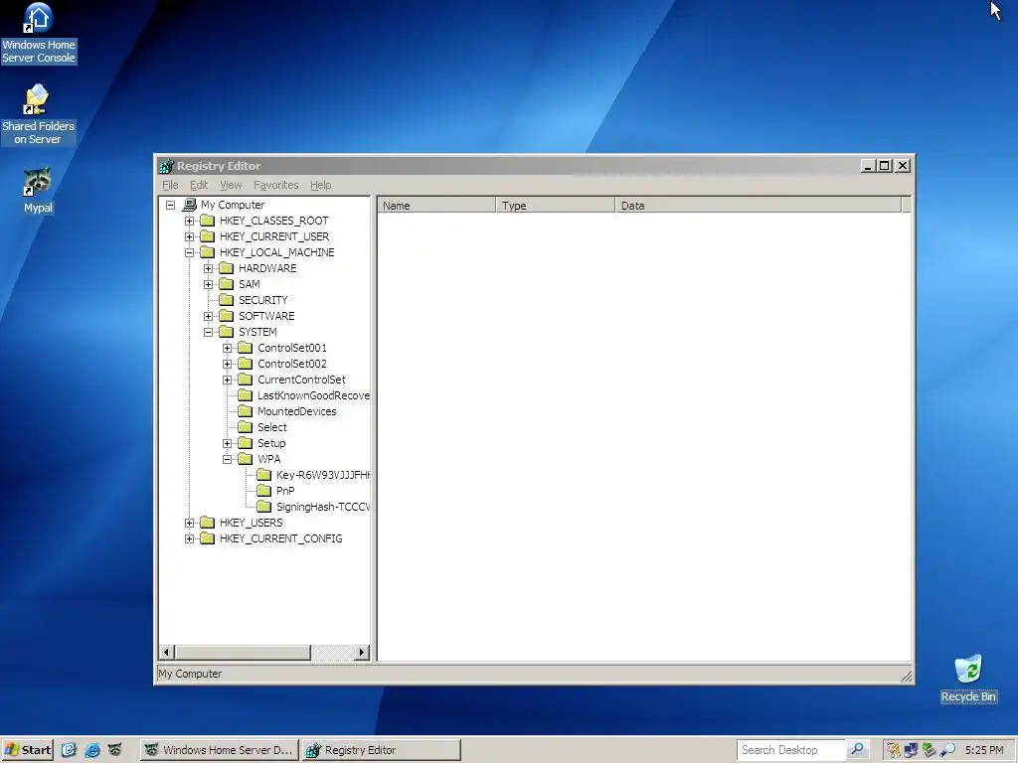Viewport: 1018px width, 763px height.
Task: Select the Key-R6W93VJJJFHH registry key
Action: pos(323,475)
